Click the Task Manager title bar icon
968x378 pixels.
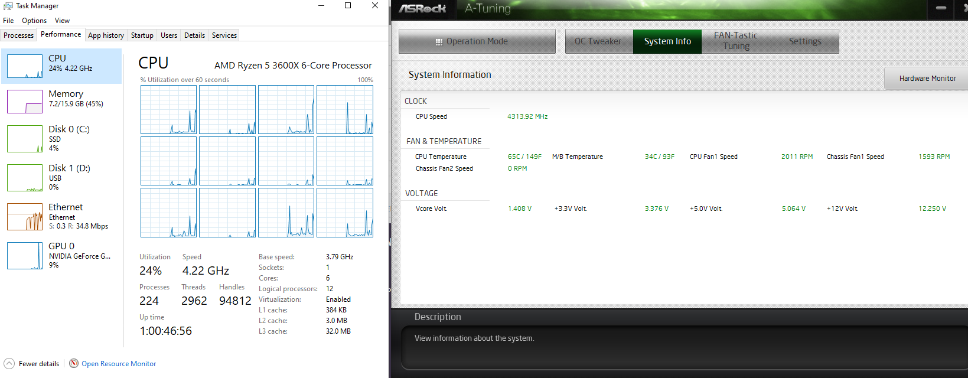[x=8, y=6]
